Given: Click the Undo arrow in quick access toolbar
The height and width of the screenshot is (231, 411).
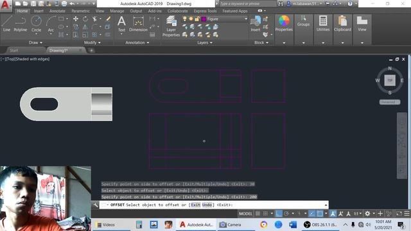Looking at the screenshot, I should [x=72, y=4].
